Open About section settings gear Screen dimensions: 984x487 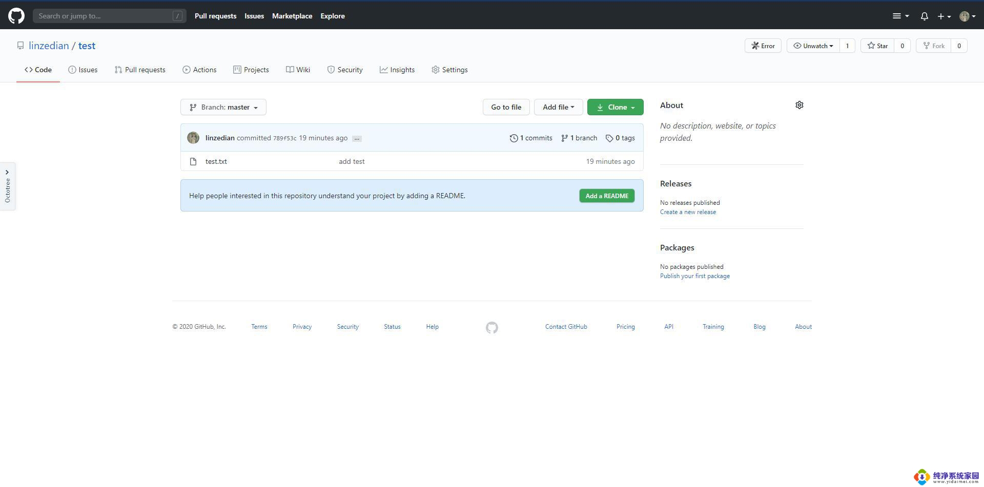tap(799, 105)
